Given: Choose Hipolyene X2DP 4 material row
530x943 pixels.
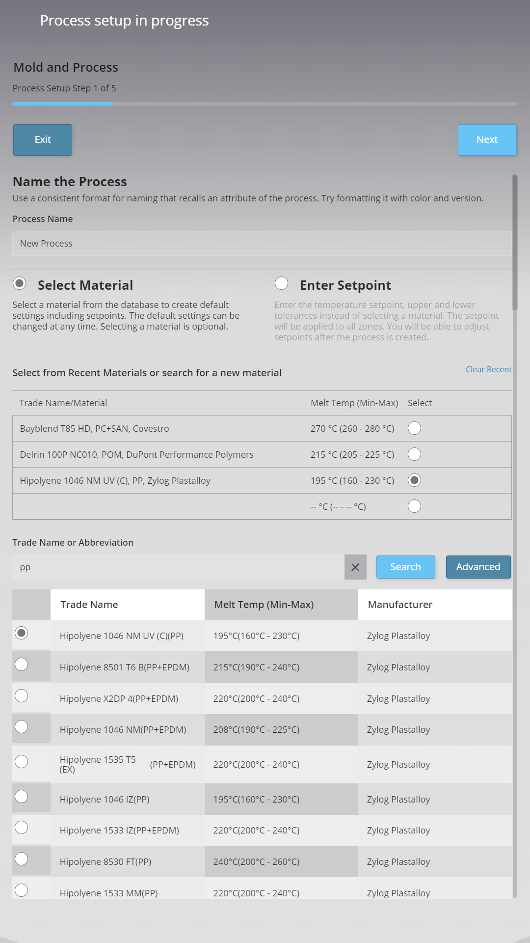Looking at the screenshot, I should [22, 696].
